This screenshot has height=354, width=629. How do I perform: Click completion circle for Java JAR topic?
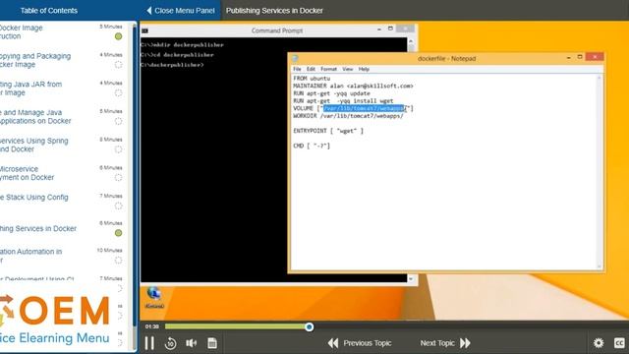pos(118,92)
